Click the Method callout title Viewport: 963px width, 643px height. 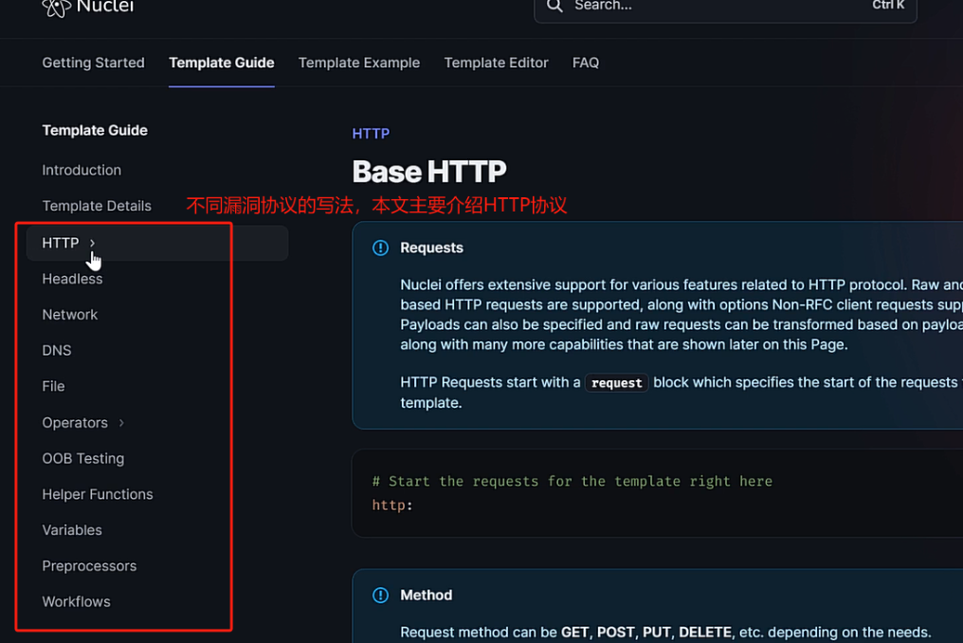click(x=427, y=595)
